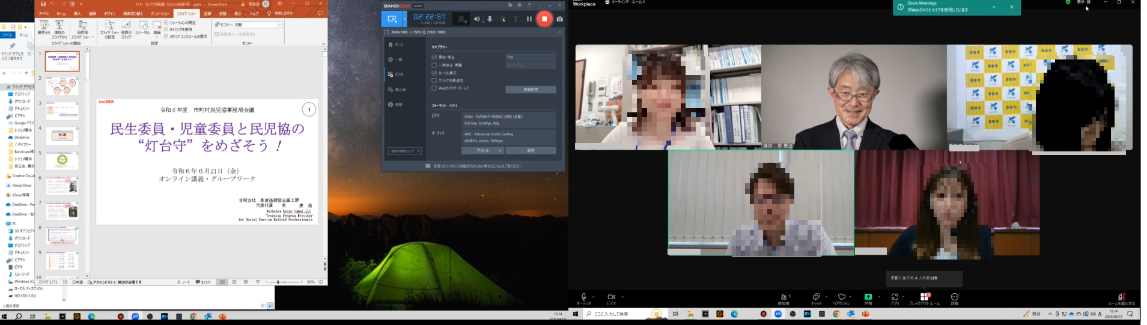Screen dimensions: 1147x325
Task: Collapse Bandicam panel with chevron
Action: 559,32
